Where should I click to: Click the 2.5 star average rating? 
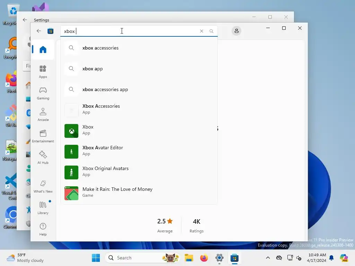point(165,225)
